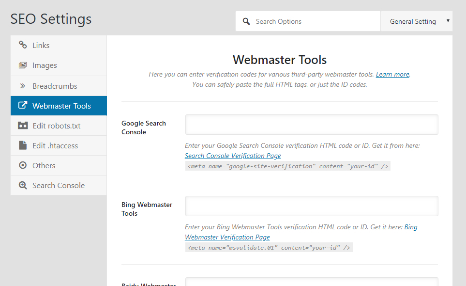Open the Edit robots.txt tab
The width and height of the screenshot is (466, 286).
pos(59,126)
